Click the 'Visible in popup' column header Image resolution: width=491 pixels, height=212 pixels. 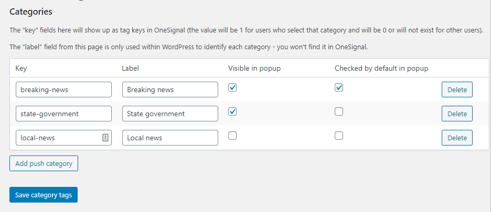254,68
